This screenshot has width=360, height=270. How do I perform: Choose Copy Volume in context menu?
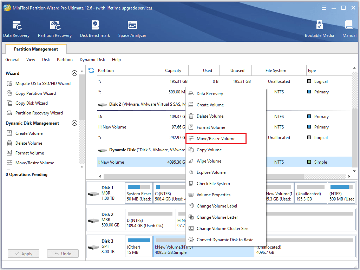pyautogui.click(x=226, y=150)
